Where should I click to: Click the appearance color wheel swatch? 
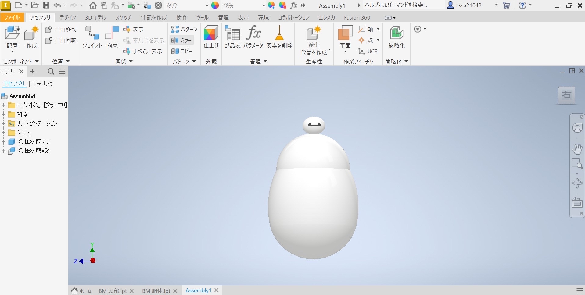215,5
